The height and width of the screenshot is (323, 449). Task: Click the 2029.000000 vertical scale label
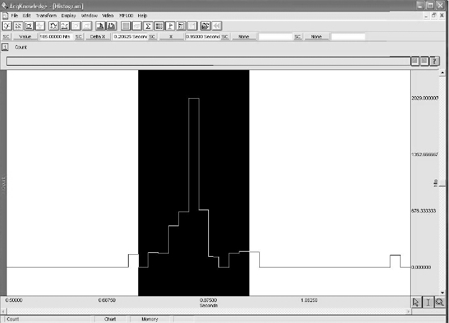point(425,98)
